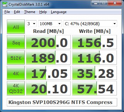Start the Seq sequential test
This screenshot has width=124, height=112.
[x=16, y=42]
